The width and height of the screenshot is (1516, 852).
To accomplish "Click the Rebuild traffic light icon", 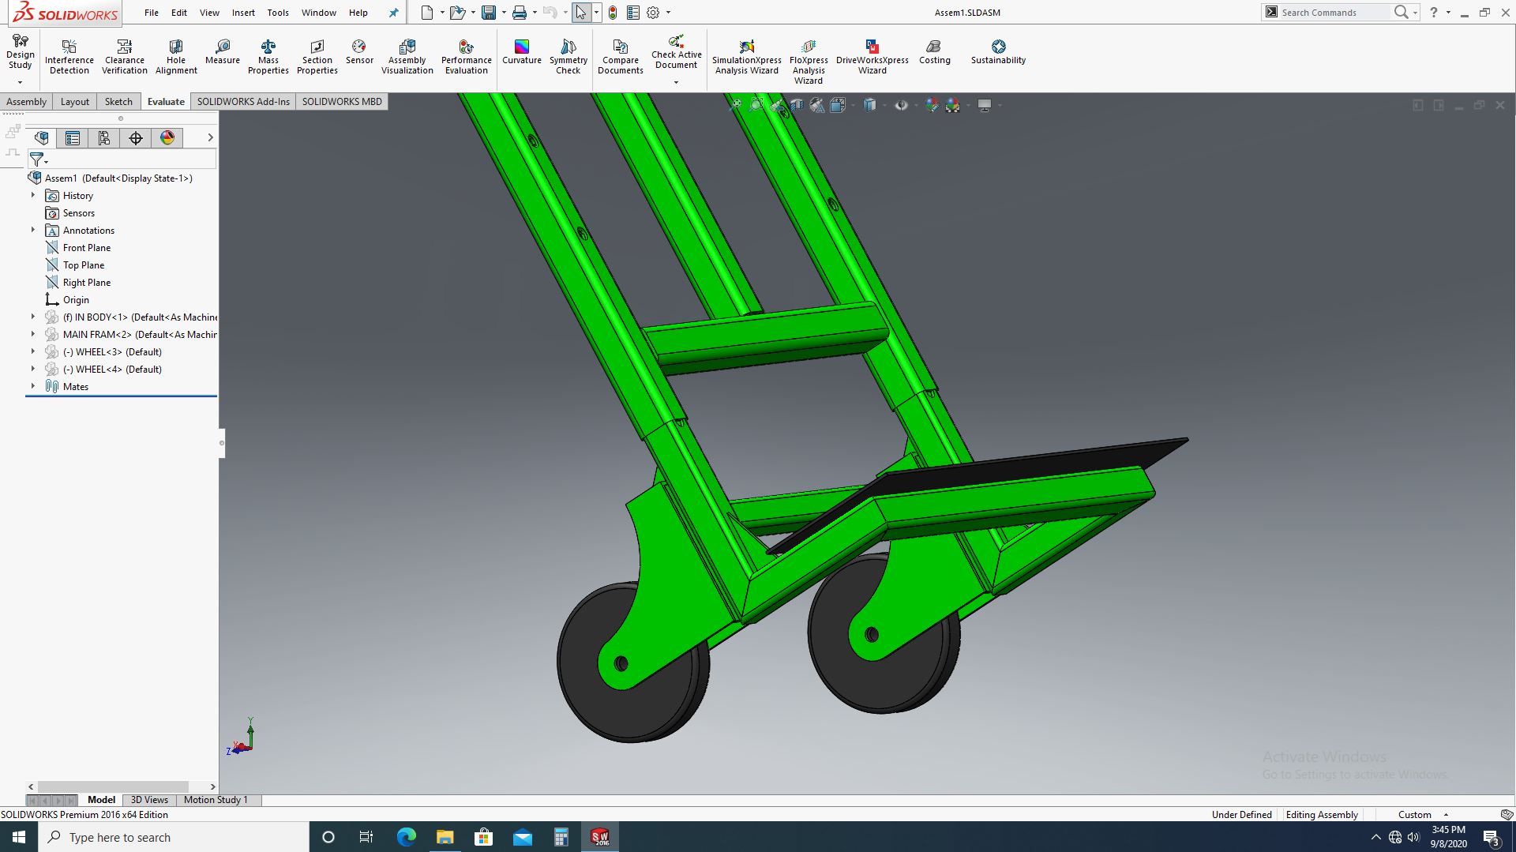I will (x=613, y=13).
